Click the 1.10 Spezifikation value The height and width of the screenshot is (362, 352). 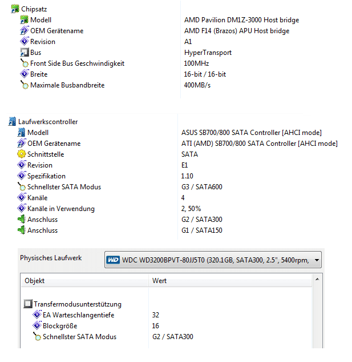(x=187, y=176)
